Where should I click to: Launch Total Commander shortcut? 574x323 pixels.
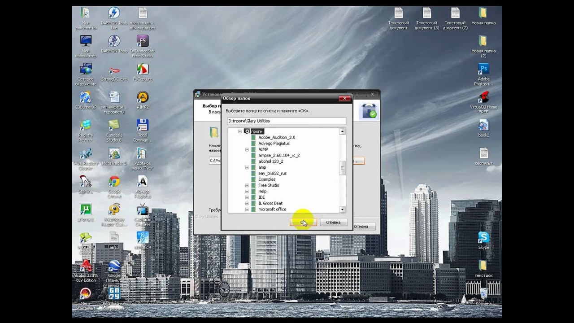point(143,131)
